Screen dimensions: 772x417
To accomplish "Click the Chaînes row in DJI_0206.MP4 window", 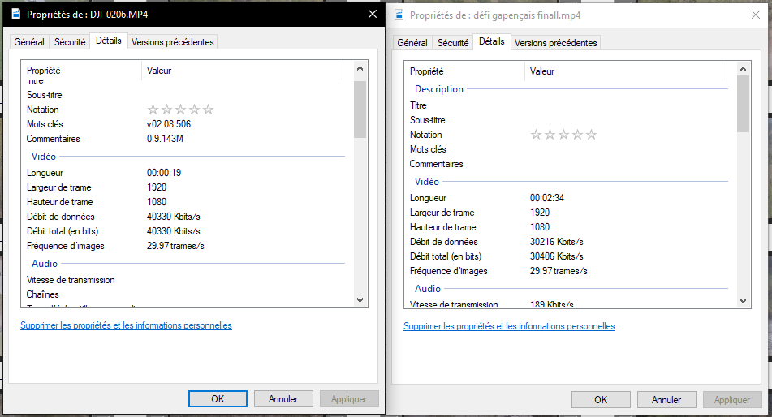I will 187,294.
